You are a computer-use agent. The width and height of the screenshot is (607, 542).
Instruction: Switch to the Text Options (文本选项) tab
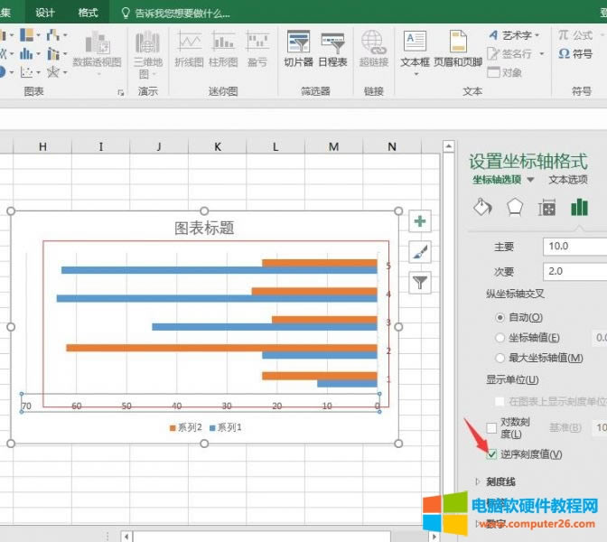(x=567, y=180)
